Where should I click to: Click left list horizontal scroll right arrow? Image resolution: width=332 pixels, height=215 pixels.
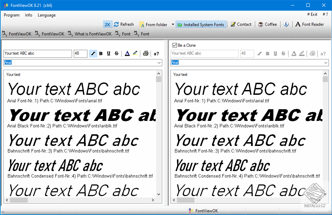click(153, 200)
